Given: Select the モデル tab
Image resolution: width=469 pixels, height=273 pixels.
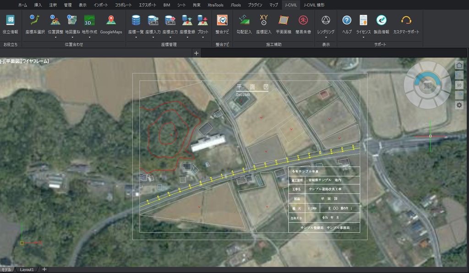Looking at the screenshot, I should pos(6,270).
